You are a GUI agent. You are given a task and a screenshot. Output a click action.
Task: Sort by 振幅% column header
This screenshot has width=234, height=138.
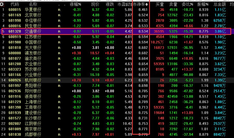(x=203, y=4)
